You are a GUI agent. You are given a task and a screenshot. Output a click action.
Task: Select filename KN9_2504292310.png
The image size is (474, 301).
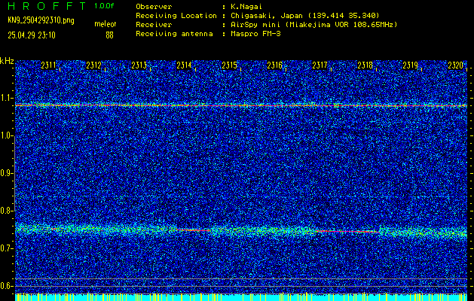(41, 20)
